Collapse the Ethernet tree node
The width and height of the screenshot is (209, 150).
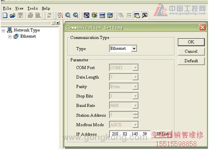pos(10,37)
